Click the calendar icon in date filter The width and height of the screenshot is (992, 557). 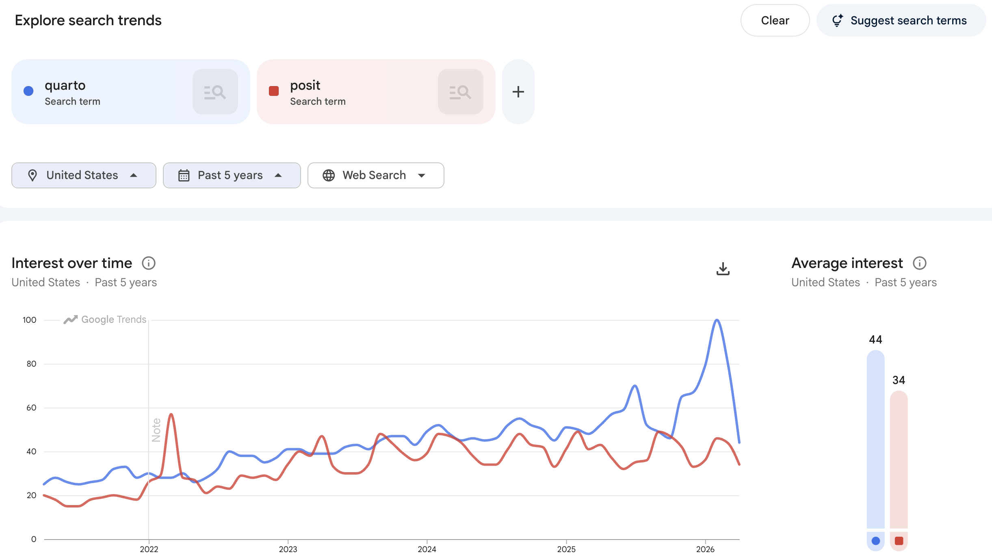tap(184, 175)
